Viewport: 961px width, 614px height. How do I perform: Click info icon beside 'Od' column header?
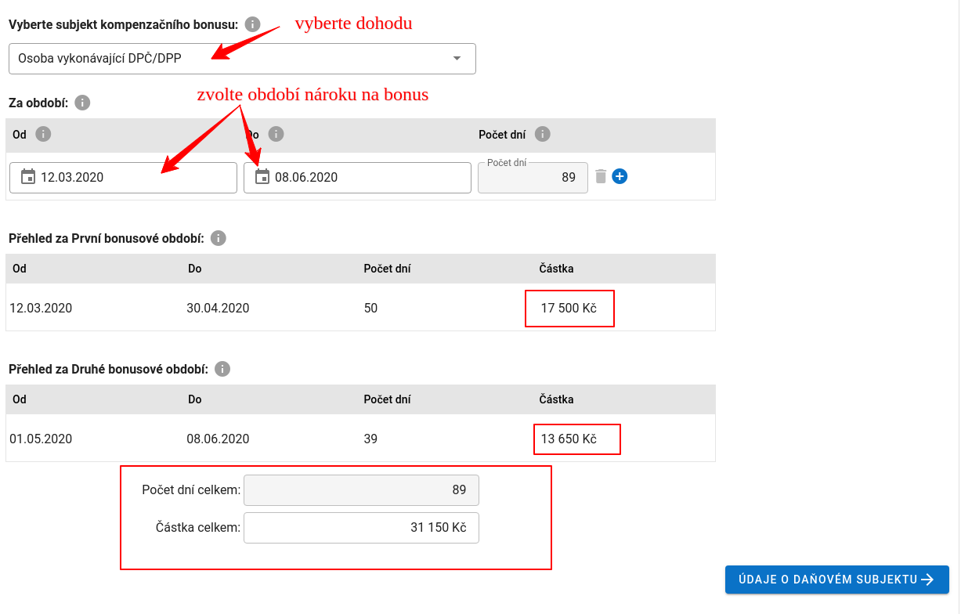tap(44, 135)
